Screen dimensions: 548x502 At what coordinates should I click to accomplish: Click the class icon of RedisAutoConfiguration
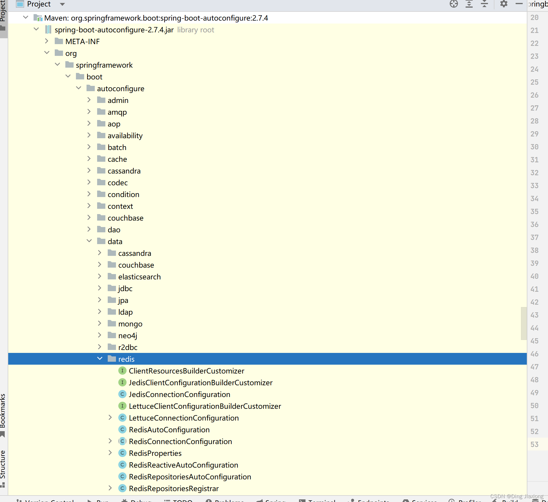(122, 430)
